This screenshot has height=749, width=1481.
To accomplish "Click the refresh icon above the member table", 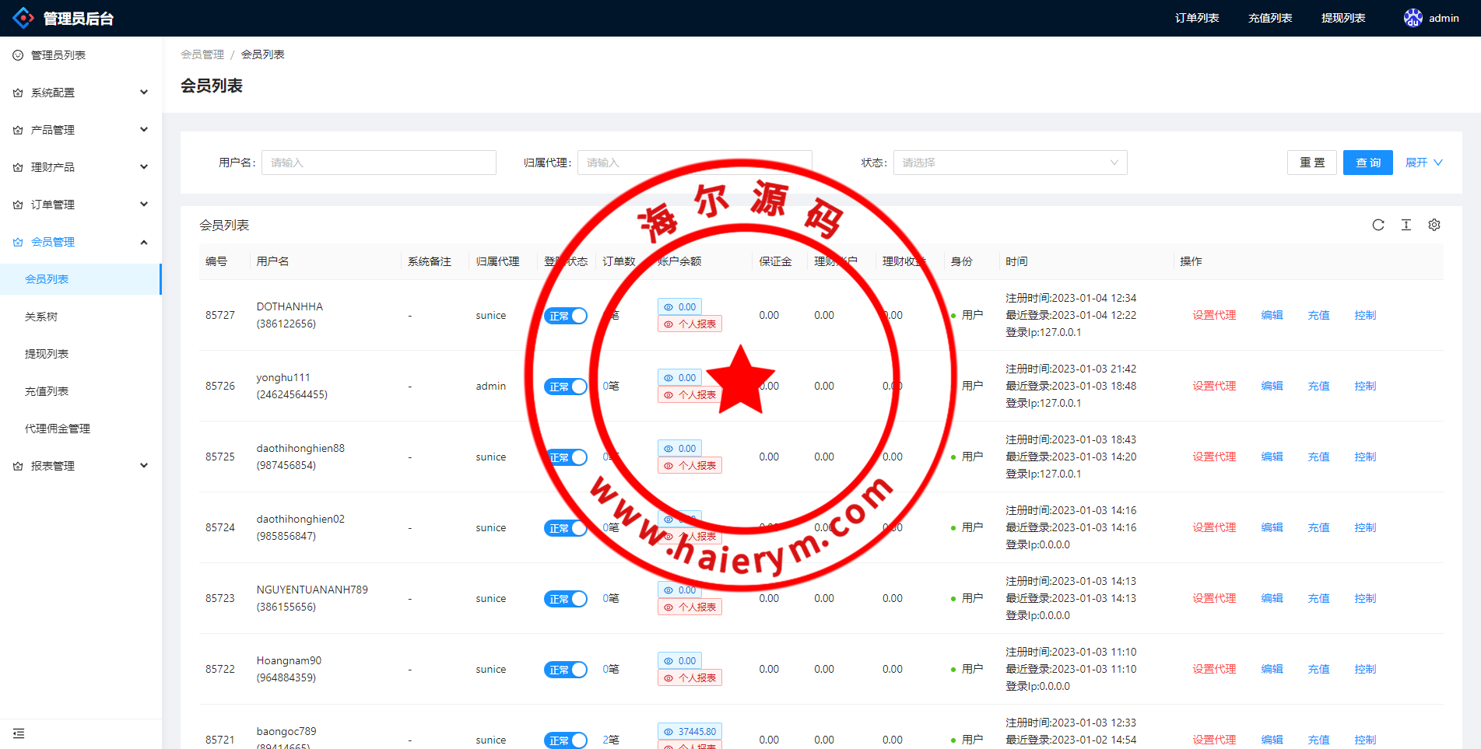I will [x=1377, y=225].
